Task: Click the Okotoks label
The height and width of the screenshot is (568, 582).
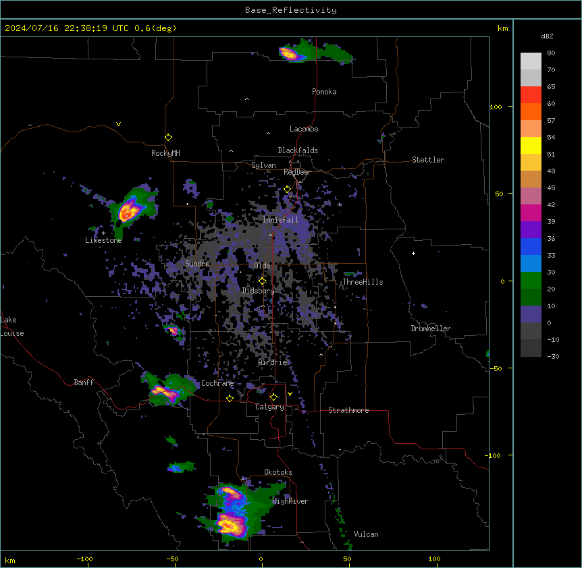Action: pos(278,472)
